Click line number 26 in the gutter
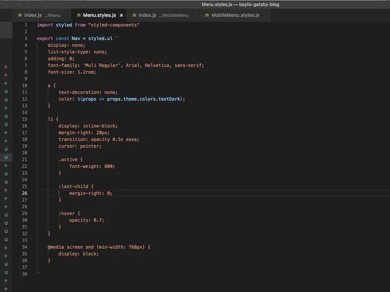This screenshot has height=292, width=390. [x=24, y=193]
